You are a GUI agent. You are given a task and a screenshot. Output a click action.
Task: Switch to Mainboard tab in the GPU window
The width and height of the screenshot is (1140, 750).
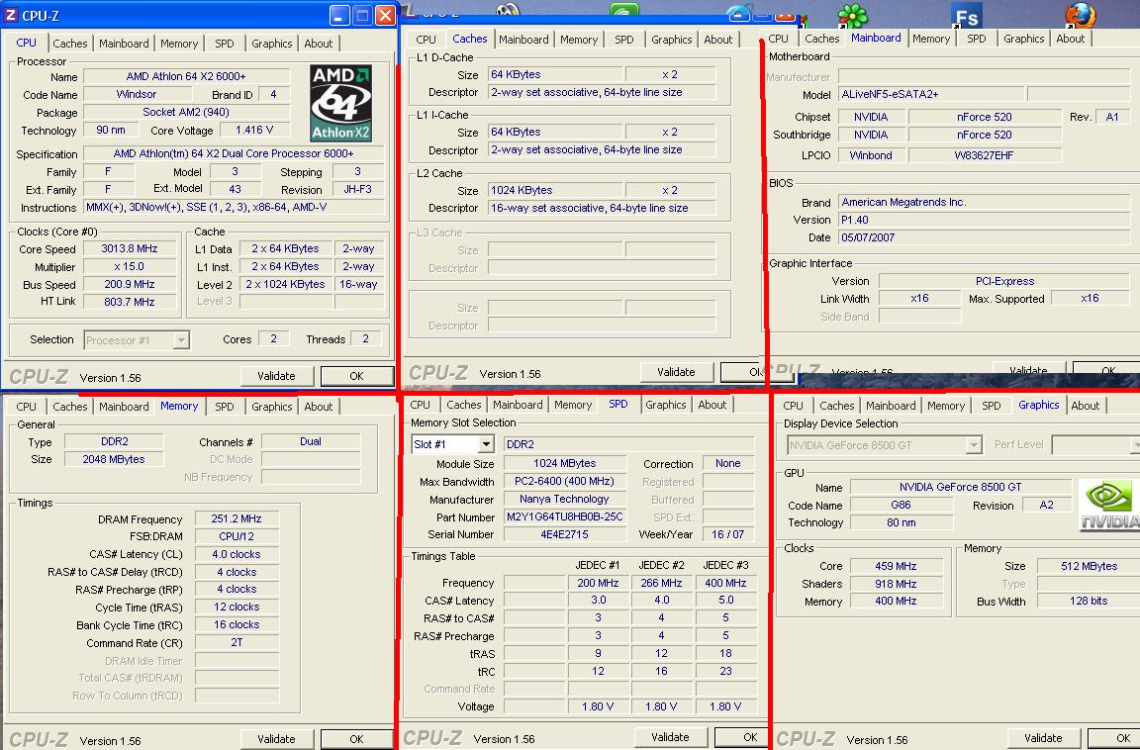891,406
